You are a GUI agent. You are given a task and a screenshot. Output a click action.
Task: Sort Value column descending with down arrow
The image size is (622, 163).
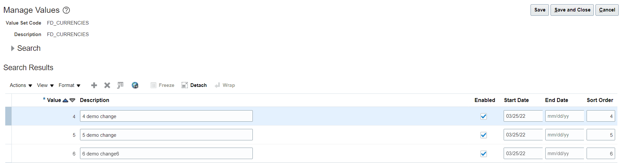[x=72, y=100]
